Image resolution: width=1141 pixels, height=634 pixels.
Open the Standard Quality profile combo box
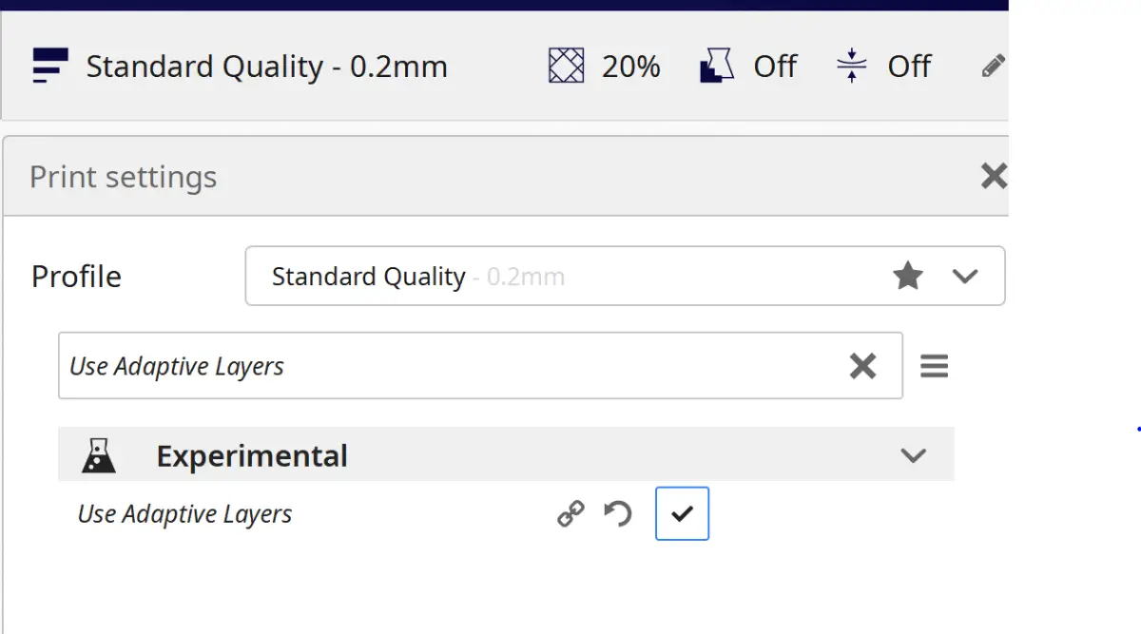tap(570, 277)
